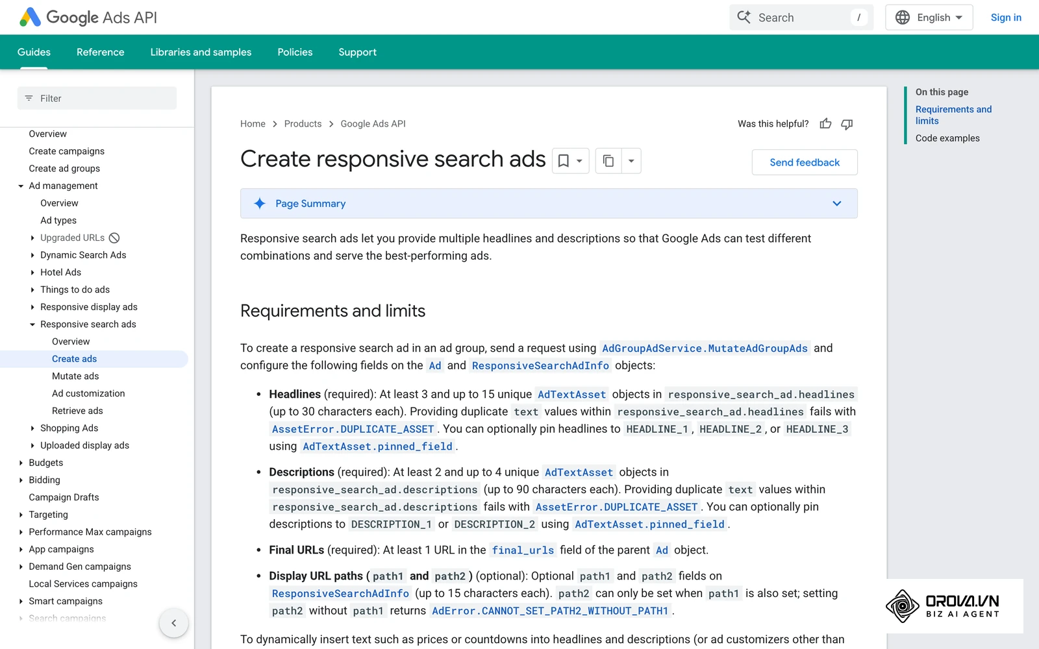1039x649 pixels.
Task: Expand the Performance Max campaigns section
Action: (21, 532)
